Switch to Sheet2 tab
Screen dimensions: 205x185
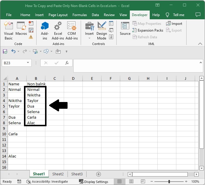pyautogui.click(x=58, y=174)
